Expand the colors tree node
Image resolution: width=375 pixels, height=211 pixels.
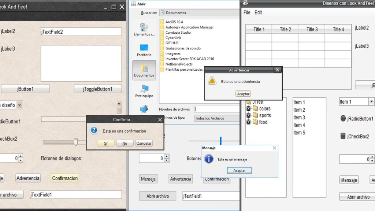point(249,108)
